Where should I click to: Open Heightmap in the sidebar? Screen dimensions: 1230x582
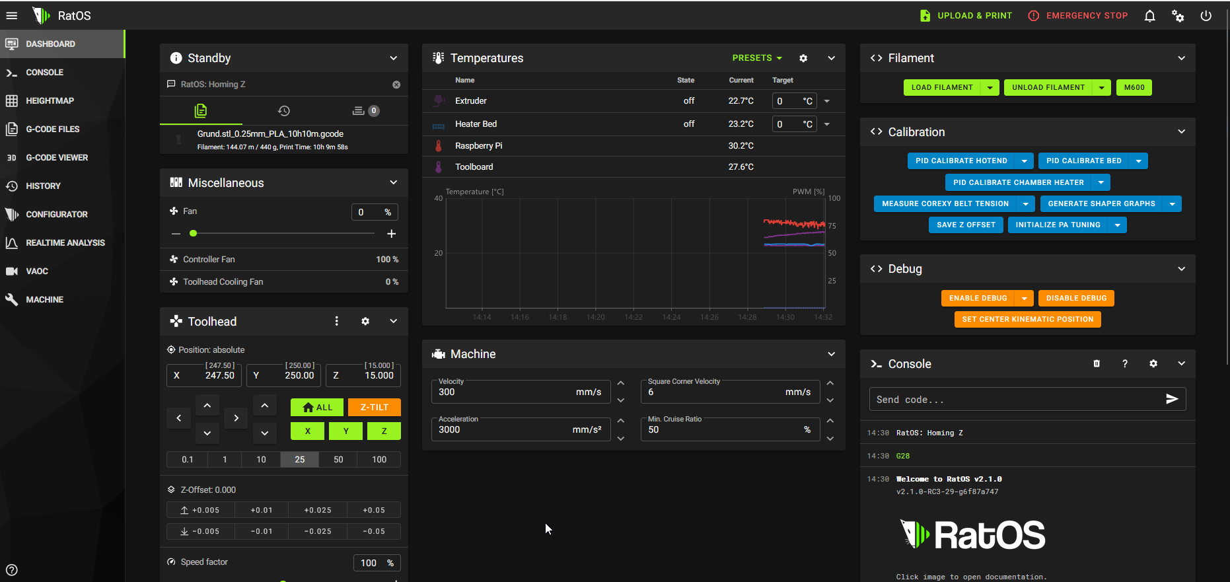(50, 101)
